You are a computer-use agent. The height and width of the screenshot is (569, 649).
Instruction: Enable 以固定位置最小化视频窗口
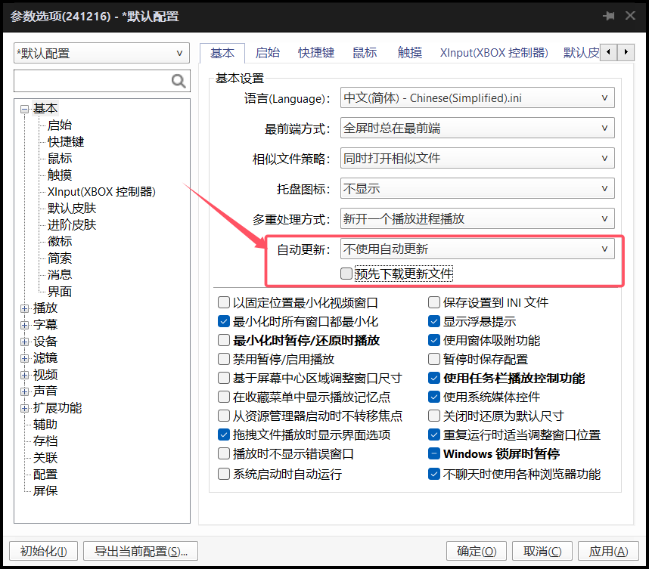(x=223, y=302)
